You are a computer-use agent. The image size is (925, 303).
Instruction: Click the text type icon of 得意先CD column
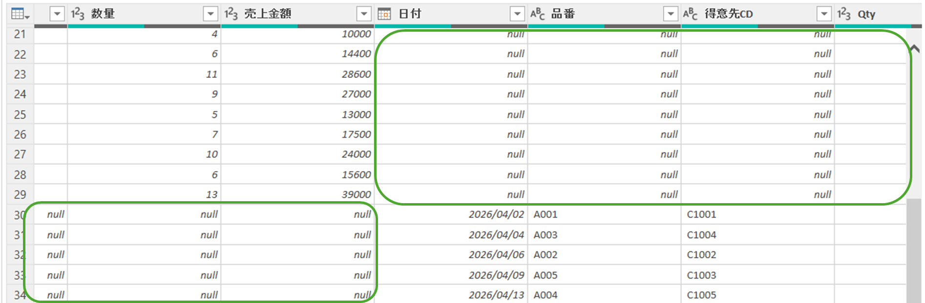click(x=691, y=14)
